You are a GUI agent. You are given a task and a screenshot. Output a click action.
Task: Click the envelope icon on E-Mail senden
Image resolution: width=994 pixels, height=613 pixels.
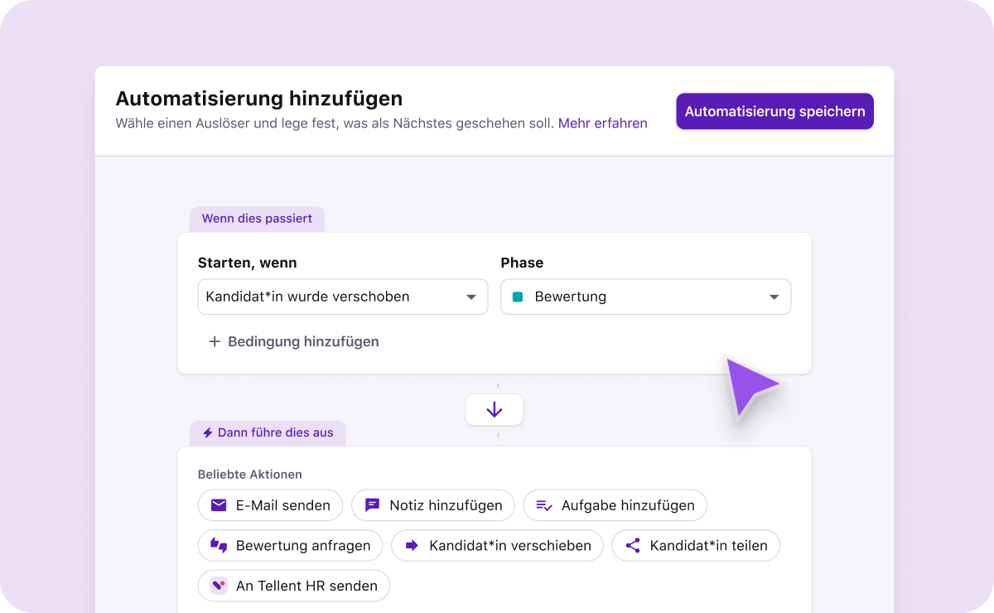tap(219, 505)
